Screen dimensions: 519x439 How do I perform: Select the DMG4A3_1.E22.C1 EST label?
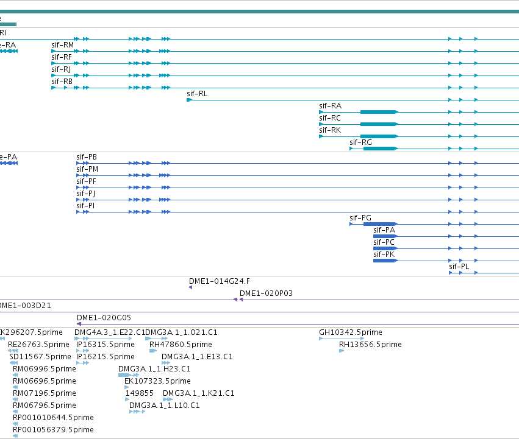[110, 332]
